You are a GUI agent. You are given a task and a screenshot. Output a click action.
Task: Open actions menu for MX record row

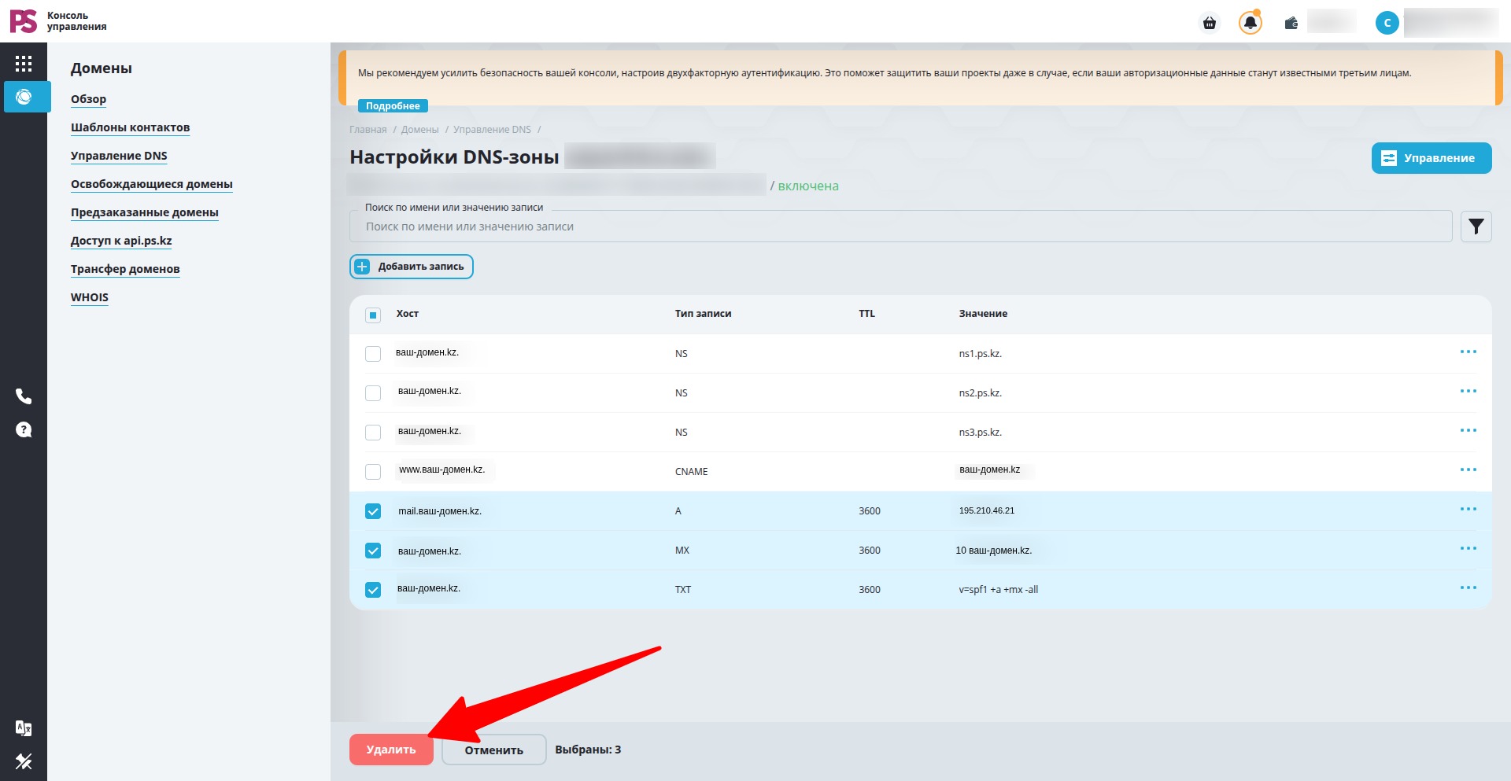coord(1469,548)
